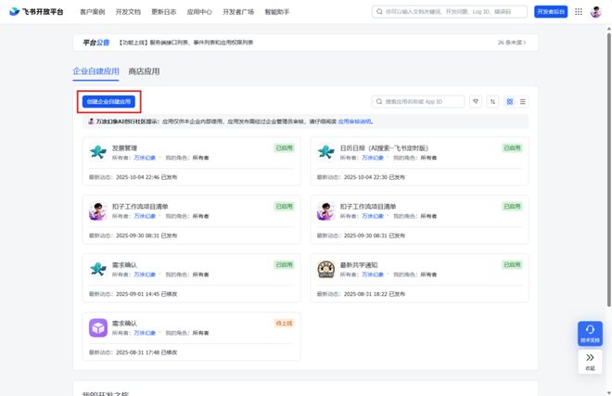Open the 开发文档 menu item
This screenshot has height=396, width=612.
pyautogui.click(x=128, y=12)
